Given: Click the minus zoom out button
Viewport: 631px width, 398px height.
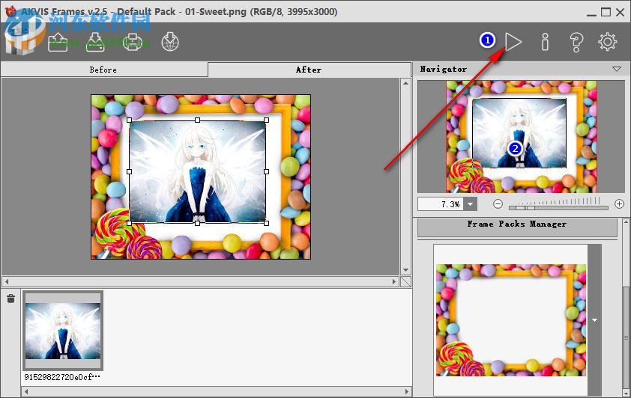Looking at the screenshot, I should click(498, 204).
